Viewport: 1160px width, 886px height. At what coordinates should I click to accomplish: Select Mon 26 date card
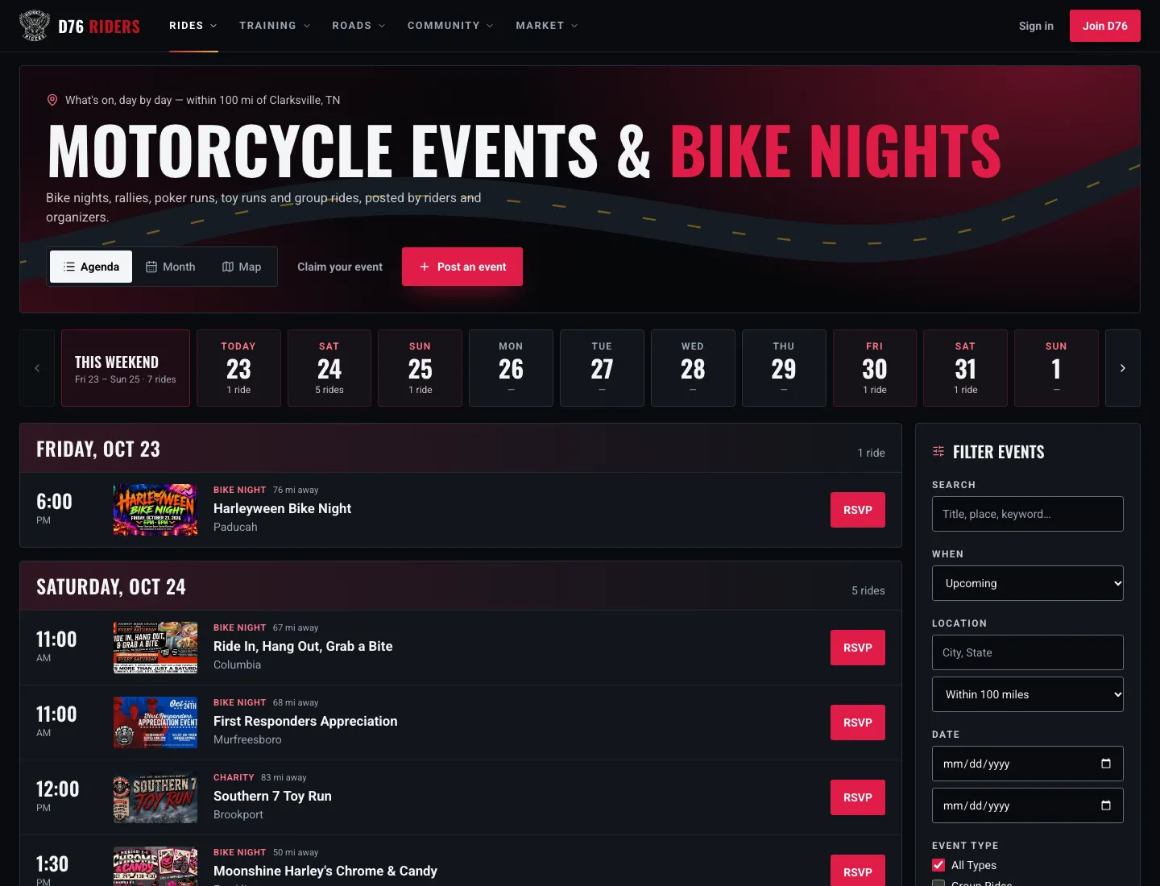pyautogui.click(x=511, y=368)
